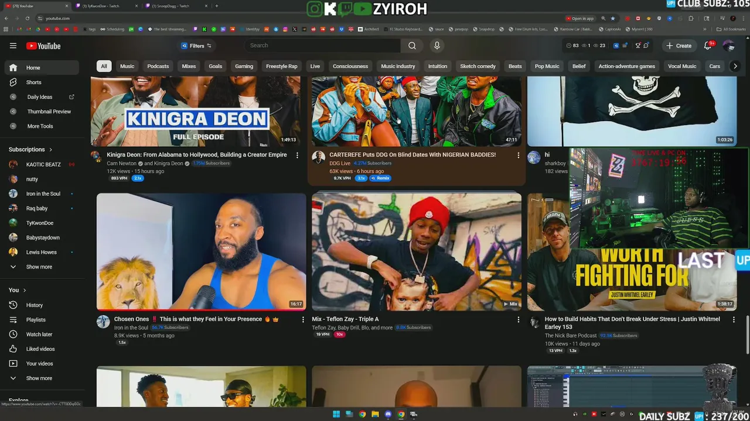Screen dimensions: 750x421
Task: Open options menu for Kinigra Deon video
Action: [297, 155]
